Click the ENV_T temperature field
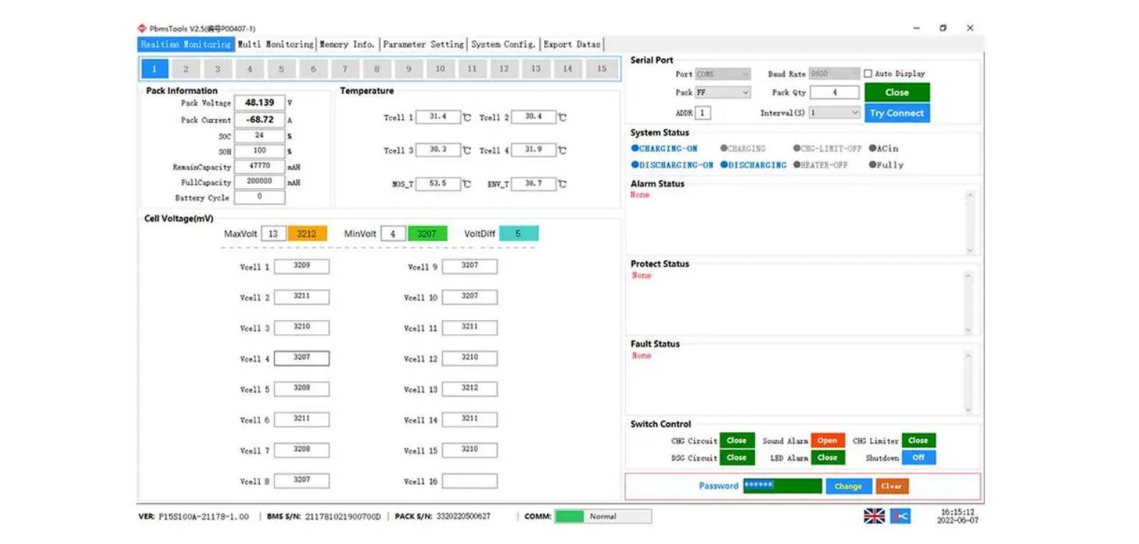The height and width of the screenshot is (544, 1139). [533, 184]
